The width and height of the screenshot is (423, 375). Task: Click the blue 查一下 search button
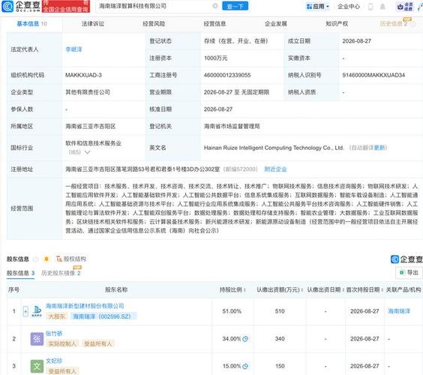[235, 6]
